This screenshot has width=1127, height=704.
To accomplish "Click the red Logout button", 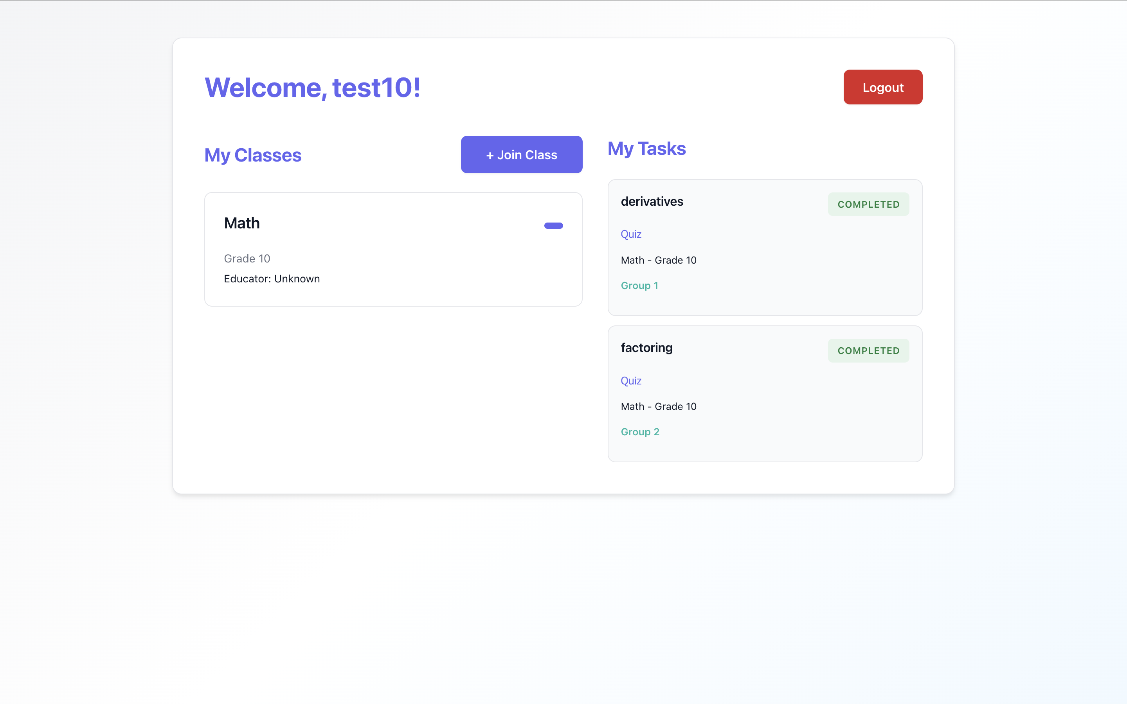I will (882, 87).
